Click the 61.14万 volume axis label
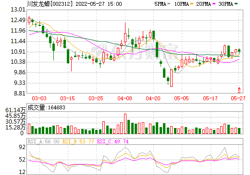Viewport: 250px width, 175px height. (15, 110)
